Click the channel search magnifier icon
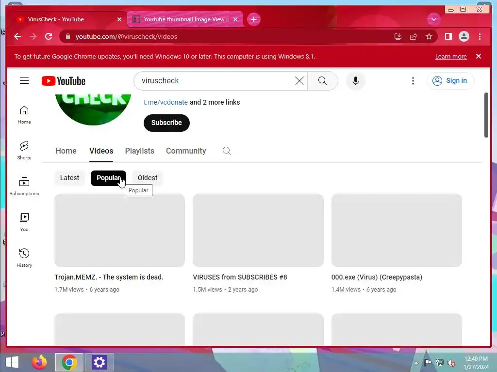The image size is (497, 372). click(227, 151)
